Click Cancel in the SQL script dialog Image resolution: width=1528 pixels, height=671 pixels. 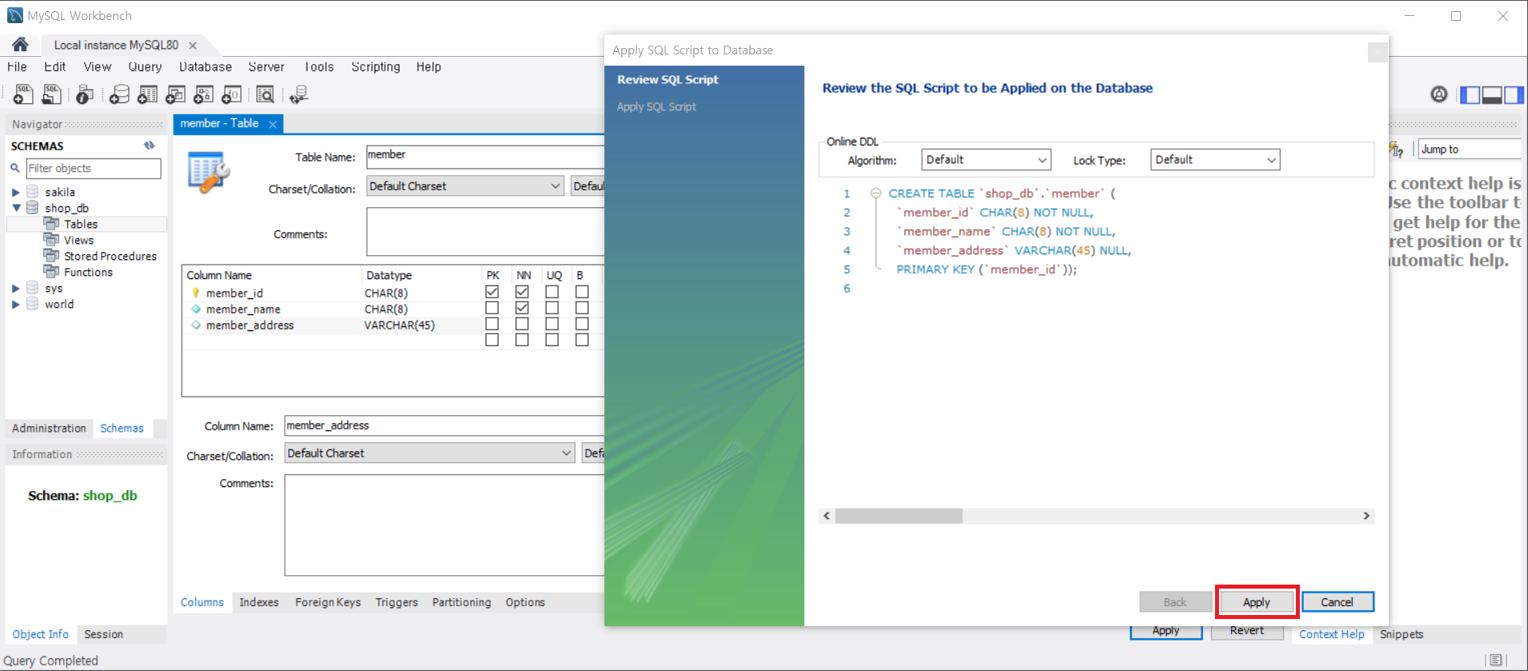tap(1338, 602)
